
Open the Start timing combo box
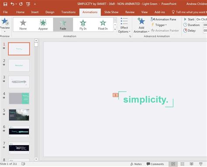tap(201, 19)
